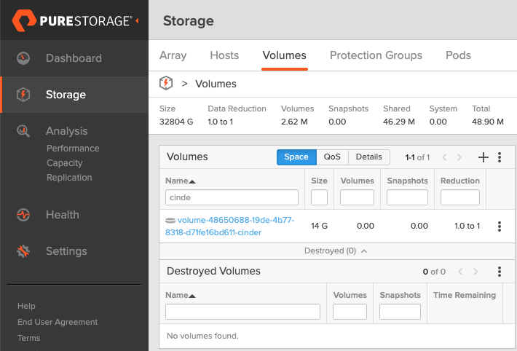Open the Protection Groups tab

[x=376, y=55]
